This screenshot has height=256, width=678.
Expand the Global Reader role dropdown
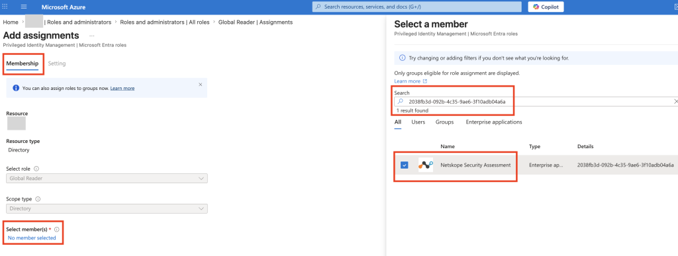point(107,179)
